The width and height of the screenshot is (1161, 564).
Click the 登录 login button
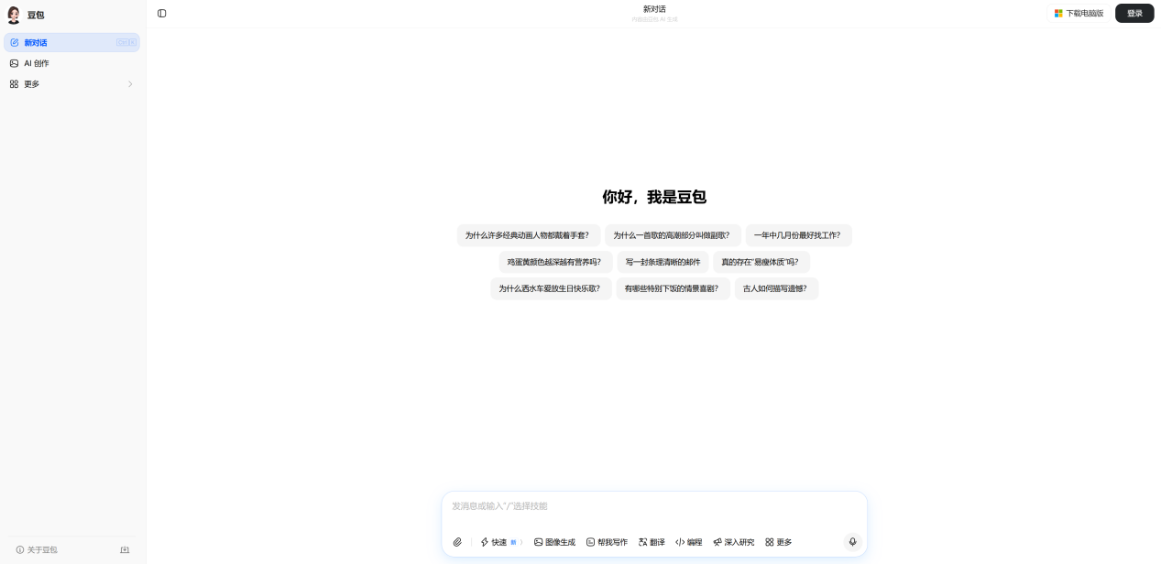coord(1134,14)
